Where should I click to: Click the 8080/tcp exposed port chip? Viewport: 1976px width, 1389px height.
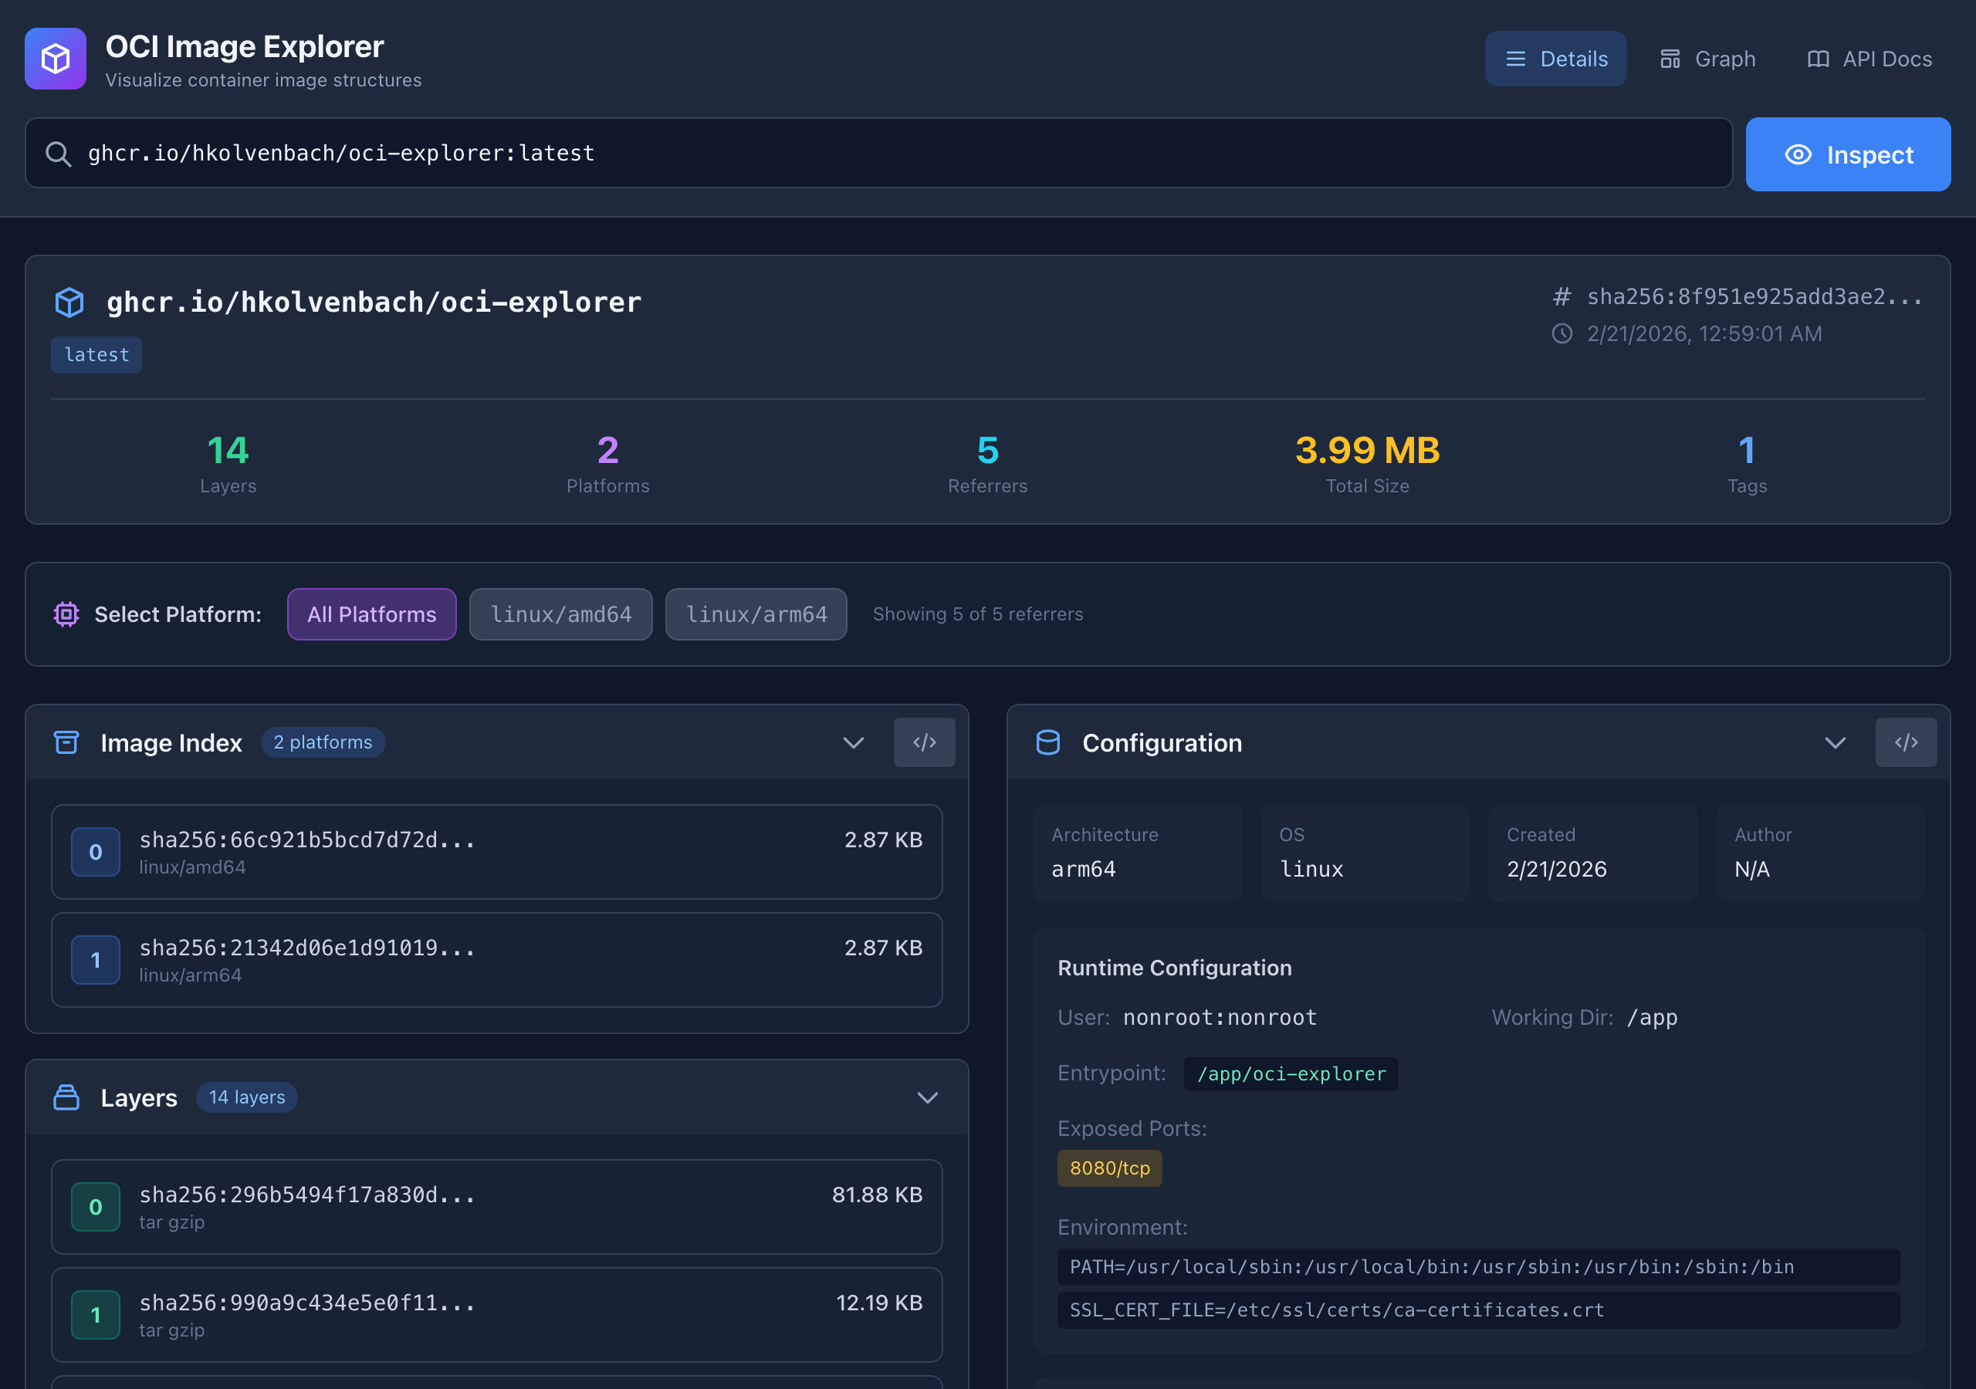point(1109,1168)
